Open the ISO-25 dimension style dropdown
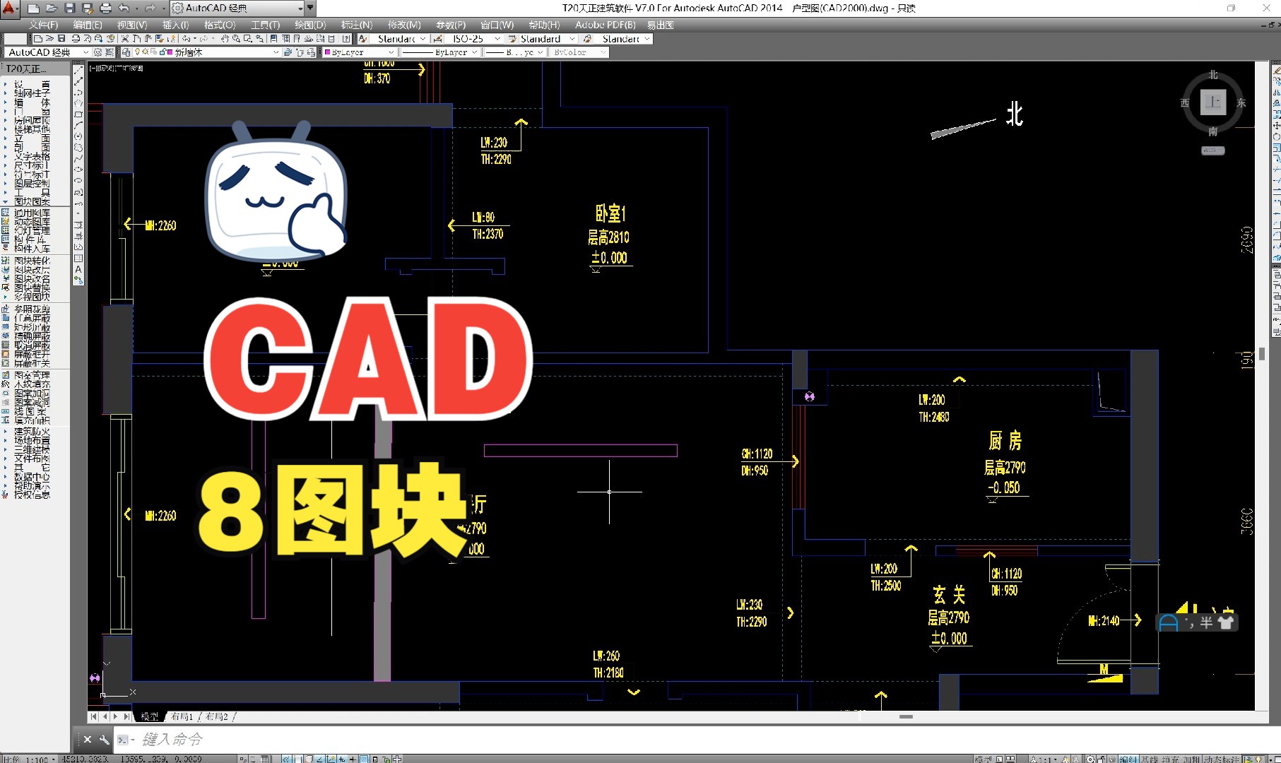 pyautogui.click(x=497, y=39)
